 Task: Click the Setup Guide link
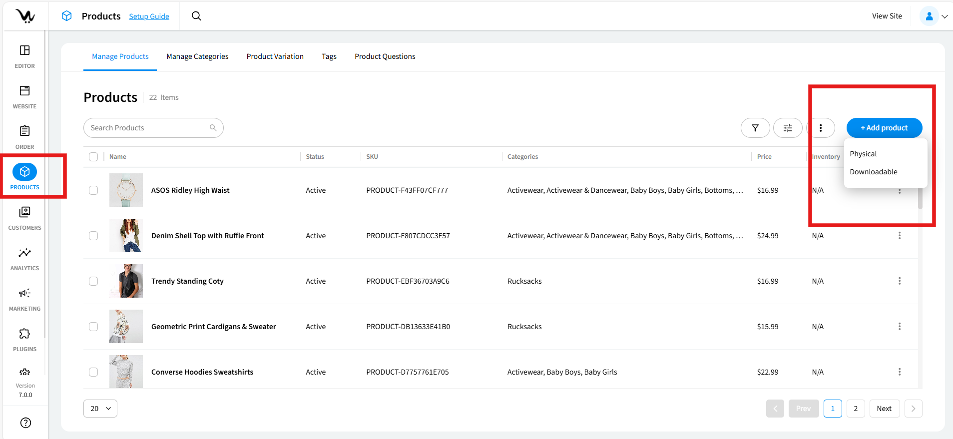click(x=149, y=16)
